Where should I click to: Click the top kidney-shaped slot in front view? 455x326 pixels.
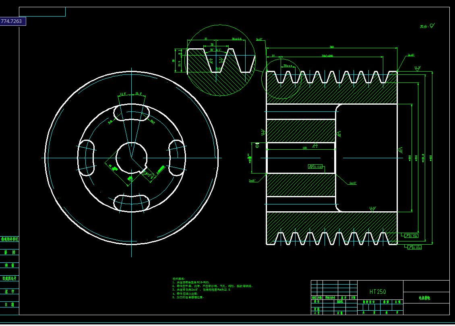(131, 113)
